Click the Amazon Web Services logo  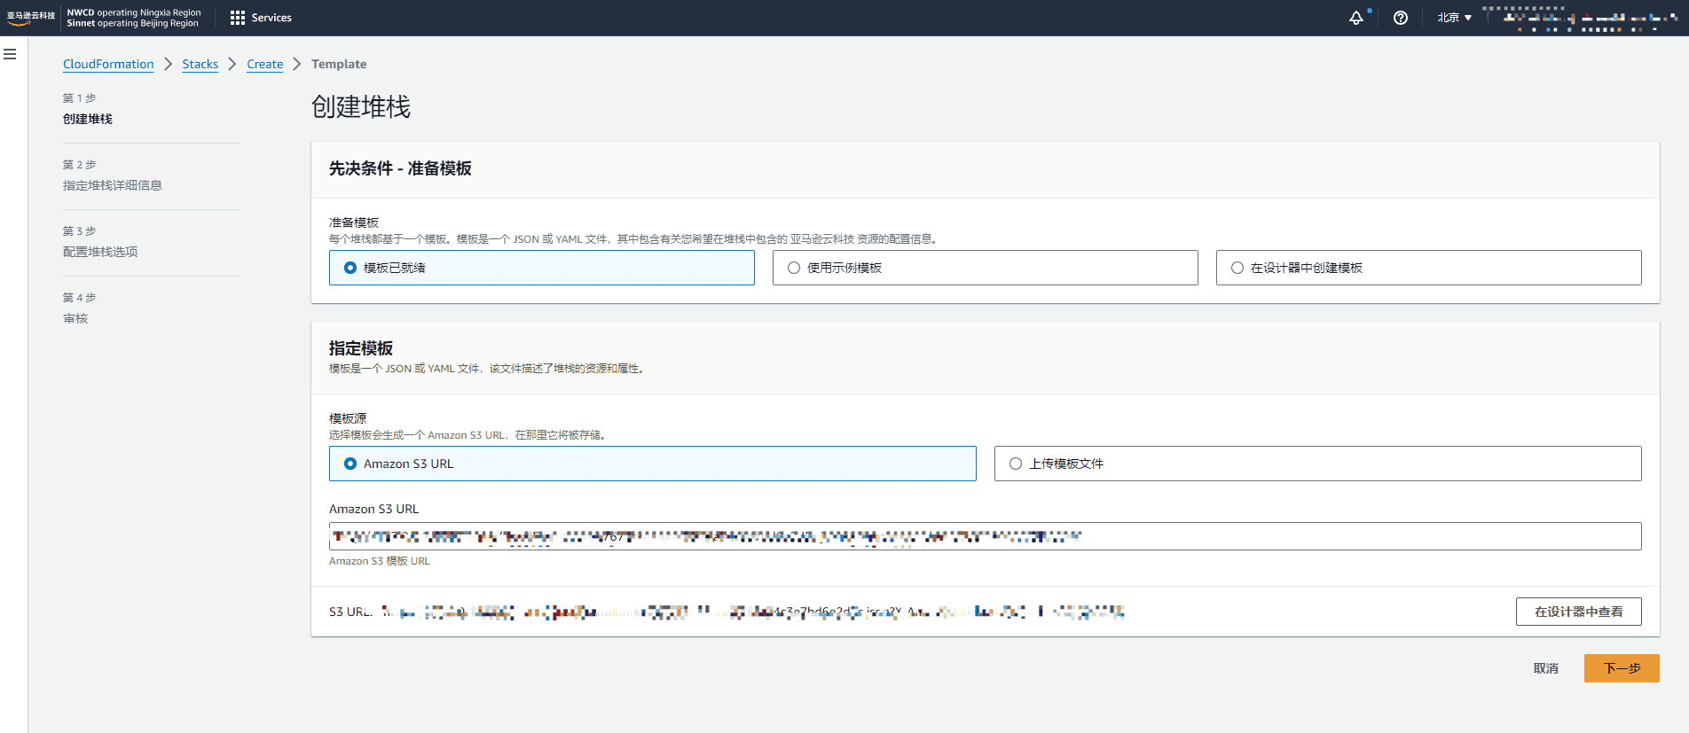coord(31,18)
